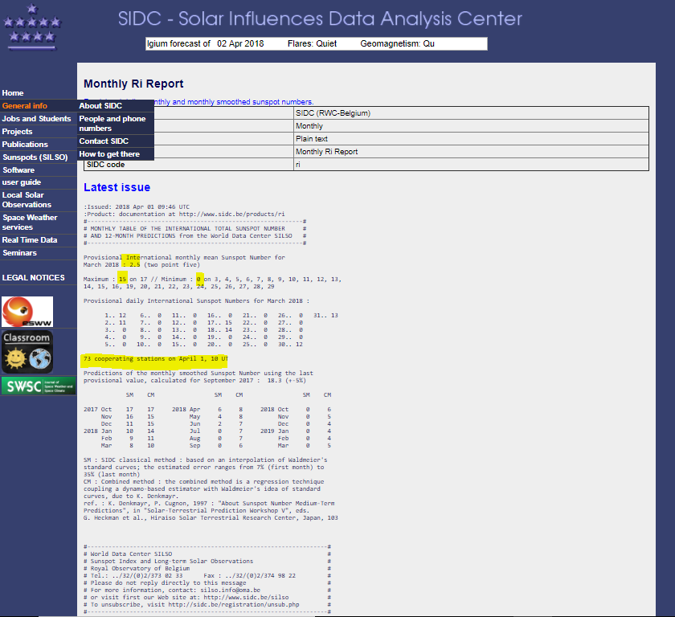675x617 pixels.
Task: Open the SWSC journal banner
Action: (39, 386)
